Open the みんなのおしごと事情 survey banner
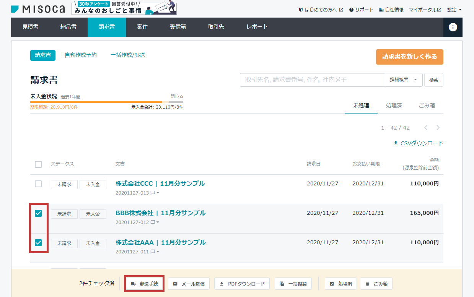Image resolution: width=474 pixels, height=297 pixels. pos(124,8)
